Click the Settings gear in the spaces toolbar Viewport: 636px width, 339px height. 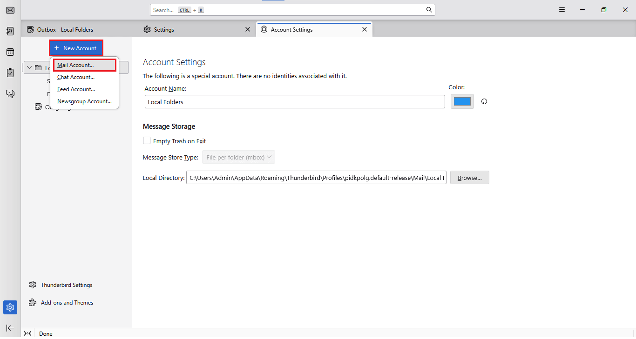(x=10, y=307)
